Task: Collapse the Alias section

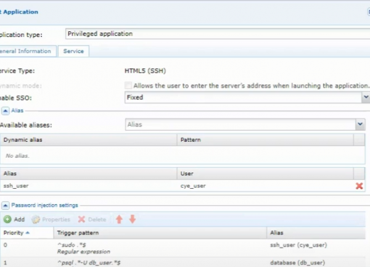Action: click(x=5, y=110)
